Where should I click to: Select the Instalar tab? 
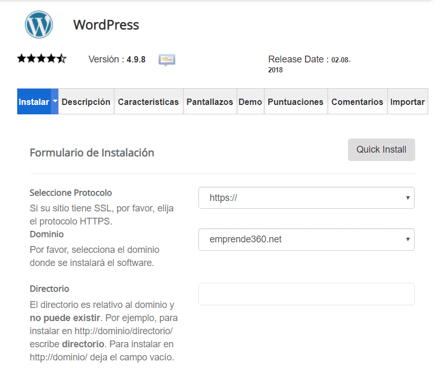click(34, 102)
